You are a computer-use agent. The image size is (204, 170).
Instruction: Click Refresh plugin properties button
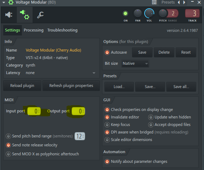(71, 86)
